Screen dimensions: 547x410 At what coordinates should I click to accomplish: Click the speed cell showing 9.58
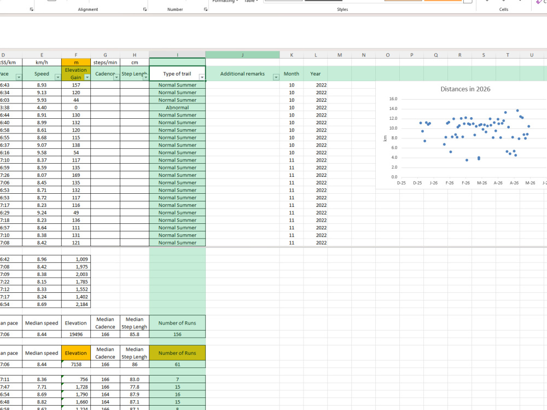pos(42,153)
